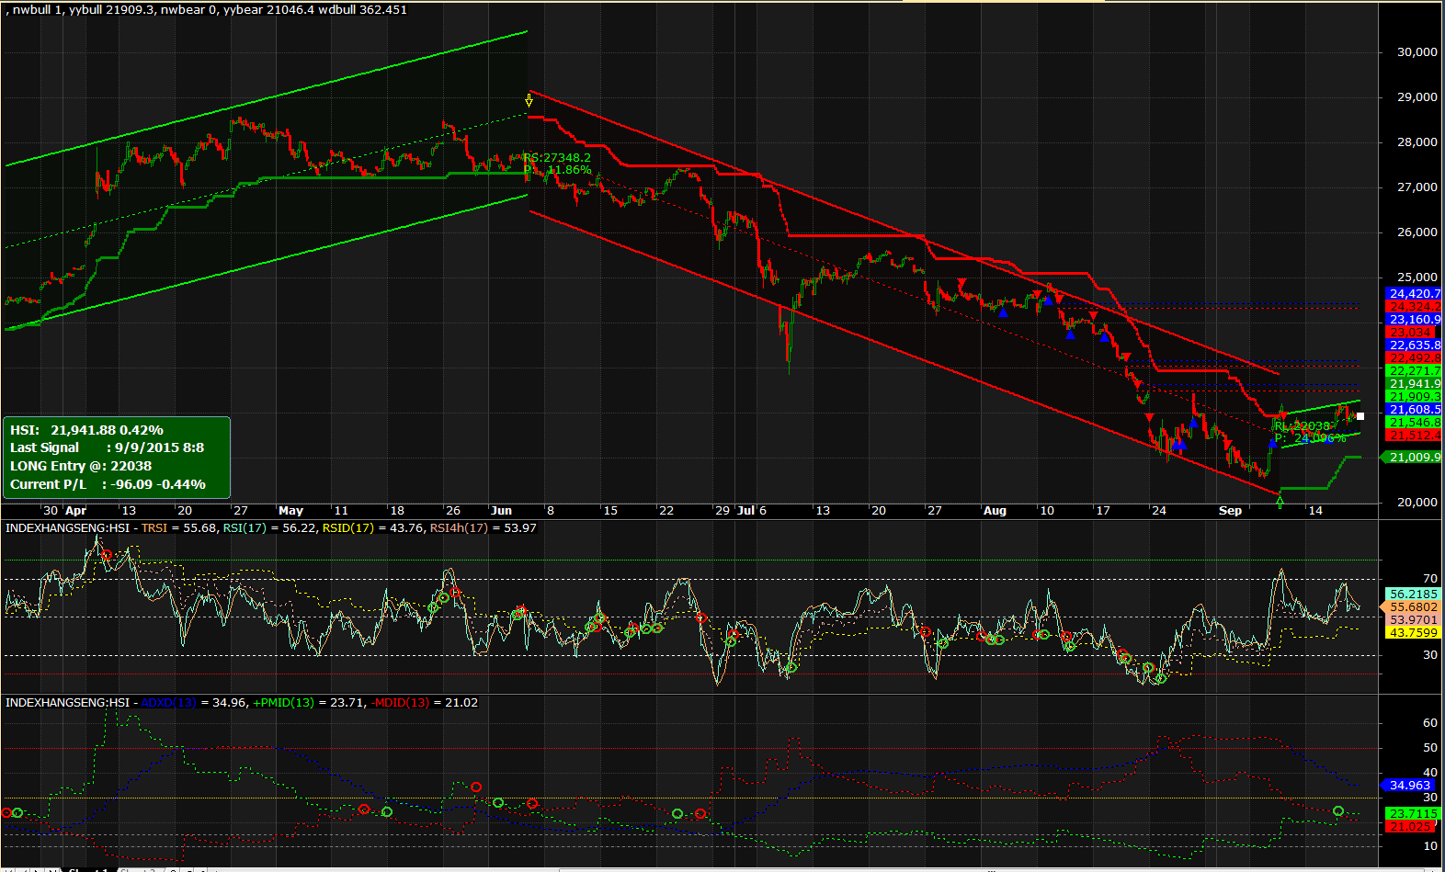Select the blue 21,608.5 price tag

click(x=1414, y=409)
